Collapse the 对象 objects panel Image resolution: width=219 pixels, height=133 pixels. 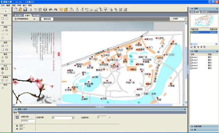pos(192,51)
